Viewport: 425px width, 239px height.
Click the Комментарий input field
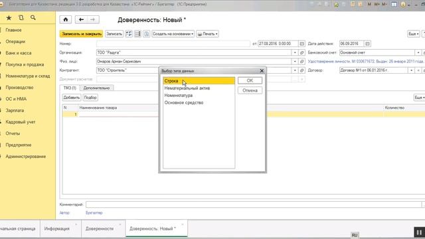254,204
